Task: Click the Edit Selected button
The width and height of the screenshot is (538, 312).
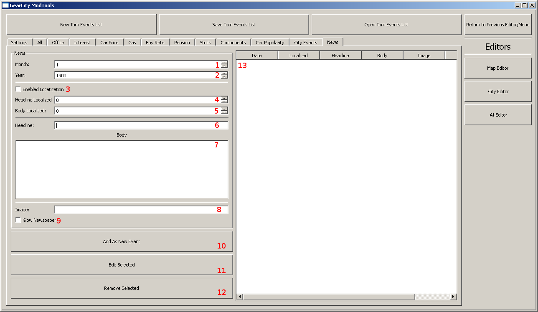Action: pyautogui.click(x=122, y=265)
